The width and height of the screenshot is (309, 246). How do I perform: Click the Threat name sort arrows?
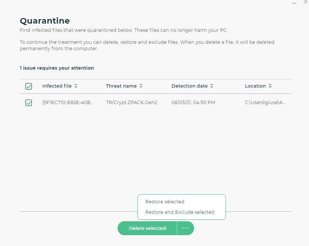[141, 86]
